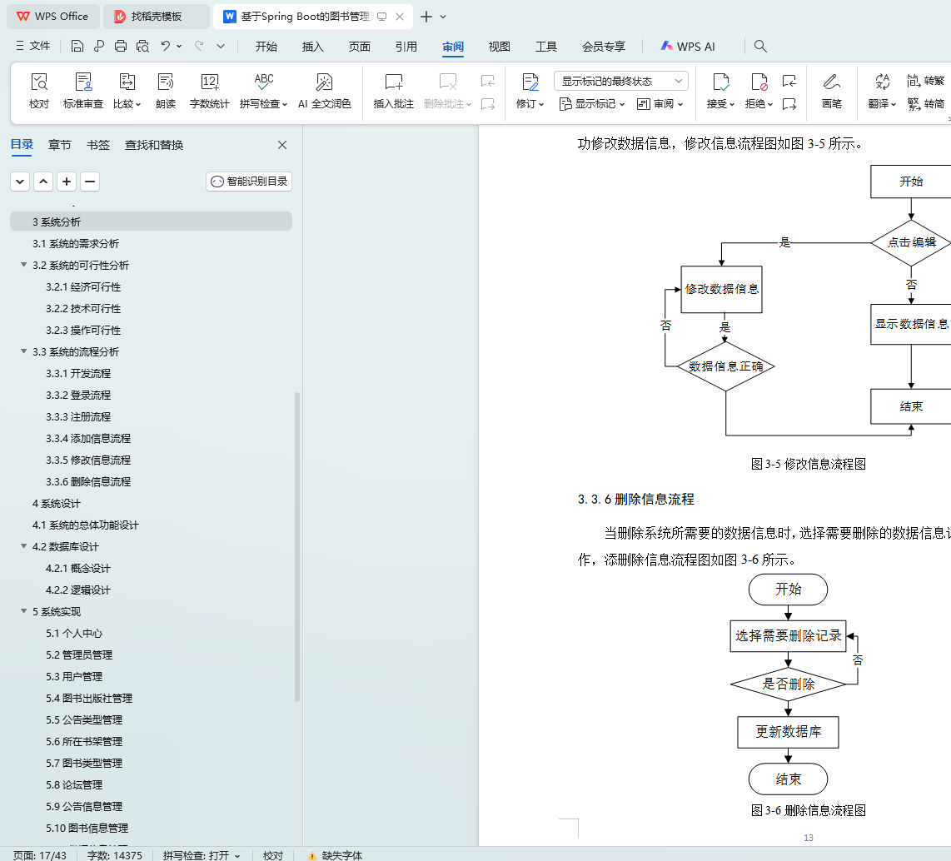This screenshot has height=861, width=951.
Task: Click the print icon in quick toolbar
Action: tap(121, 46)
